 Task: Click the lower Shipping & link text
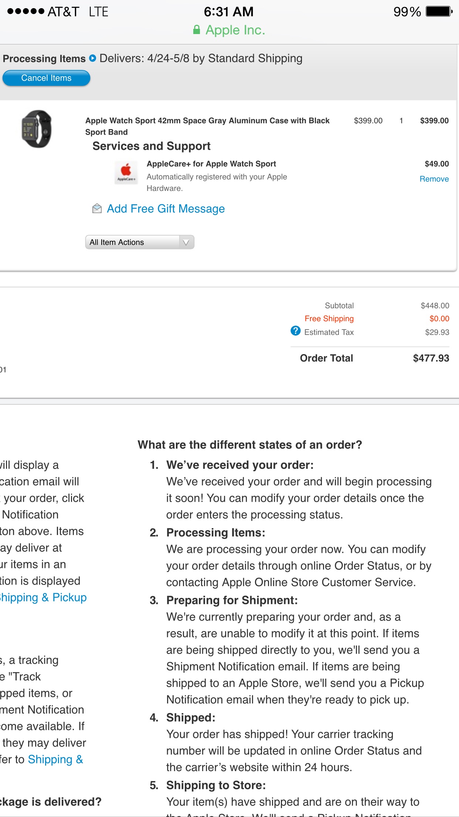click(x=55, y=759)
